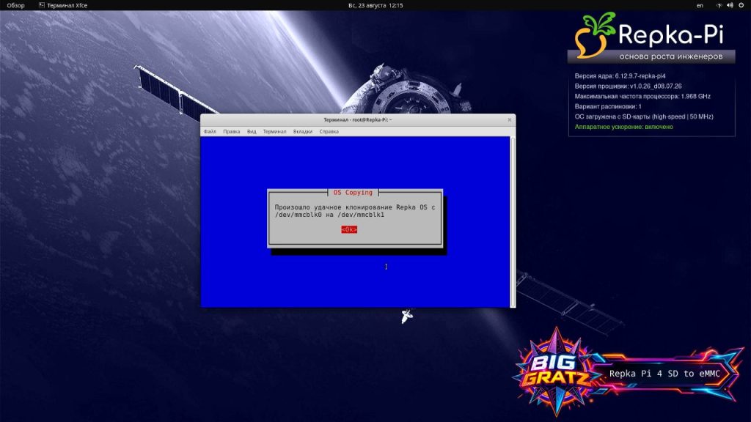Image resolution: width=751 pixels, height=422 pixels.
Task: Click 'Максимальная частота процессора: 1.968 GHz' text
Action: click(642, 96)
